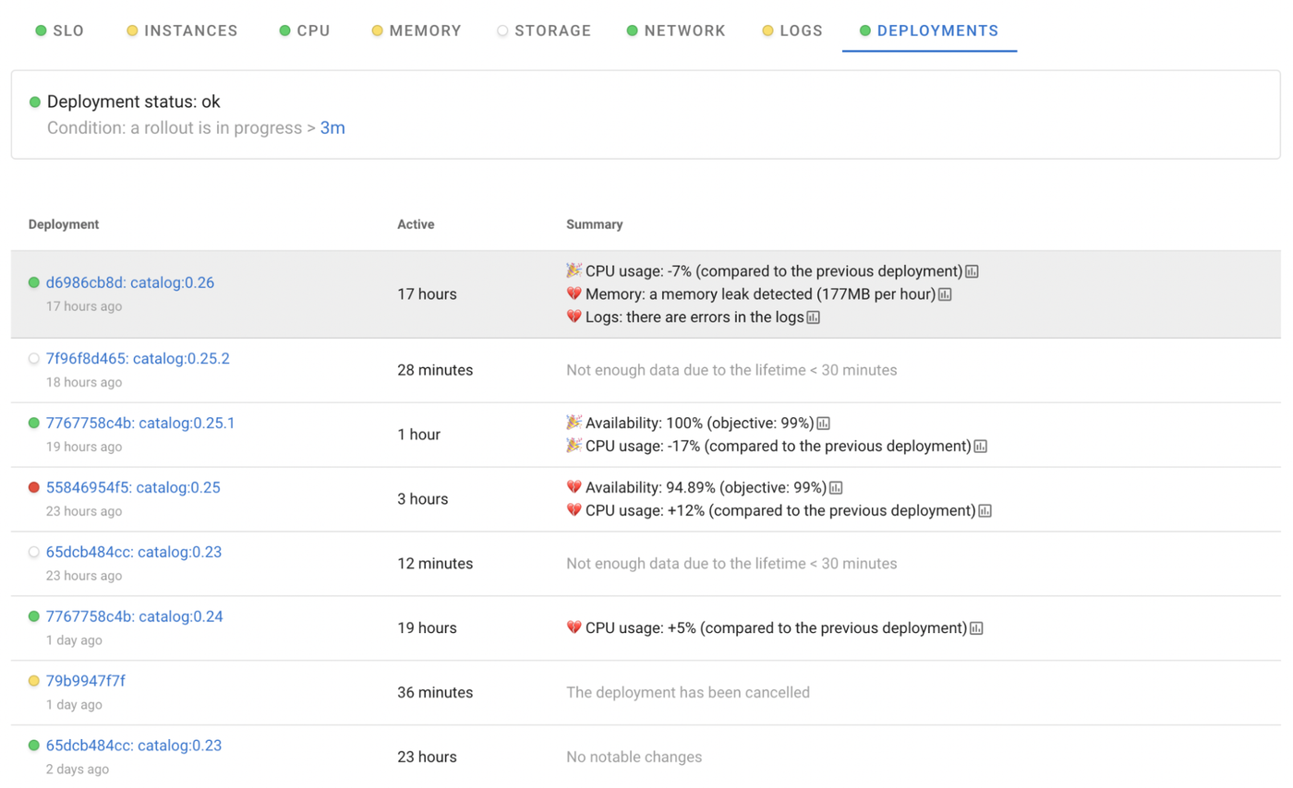The image size is (1293, 788).
Task: Open the 3m rollout condition link
Action: click(332, 127)
